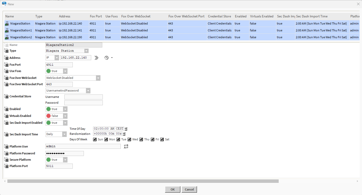This screenshot has width=362, height=195.
Task: Click the property icon beside Fox Port label
Action: [x=7, y=65]
